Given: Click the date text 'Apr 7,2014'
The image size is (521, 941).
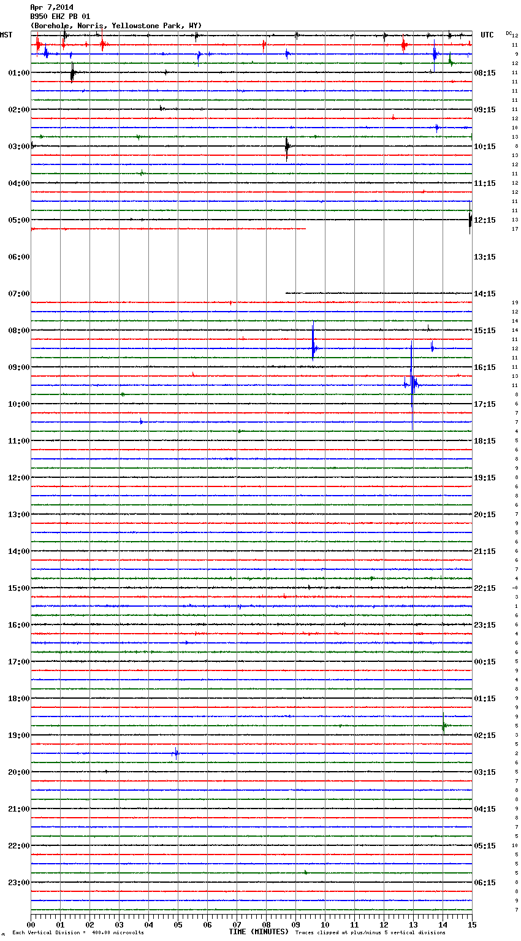Looking at the screenshot, I should click(x=51, y=7).
